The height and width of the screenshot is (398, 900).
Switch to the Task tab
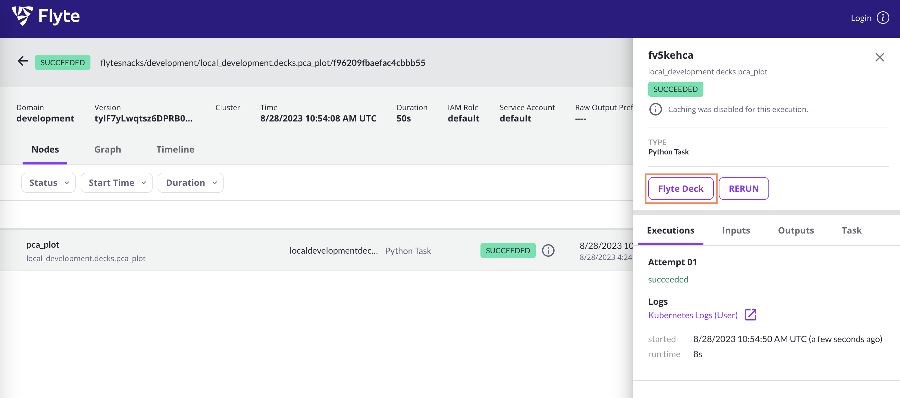tap(851, 230)
